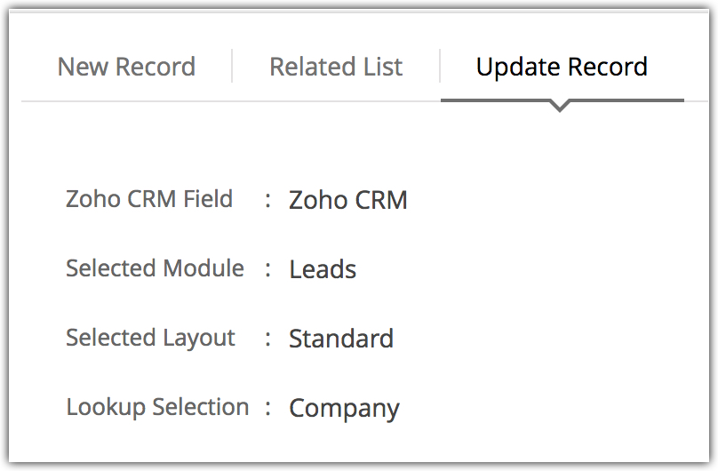Click the dark underline beneath Update Record
The image size is (718, 471).
[498, 100]
